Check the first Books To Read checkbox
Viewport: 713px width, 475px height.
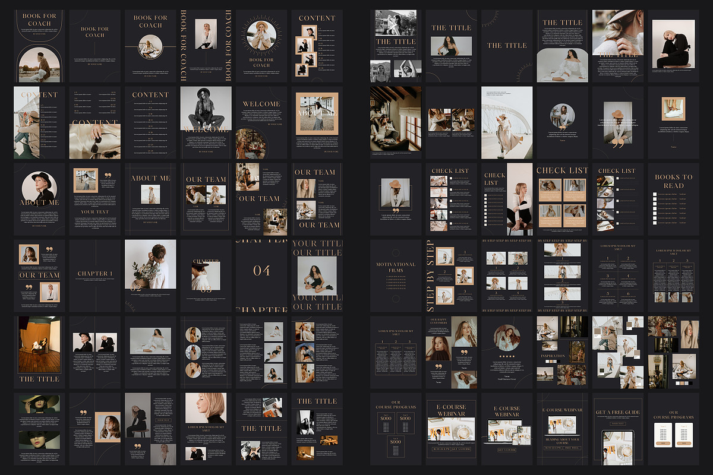pos(655,194)
